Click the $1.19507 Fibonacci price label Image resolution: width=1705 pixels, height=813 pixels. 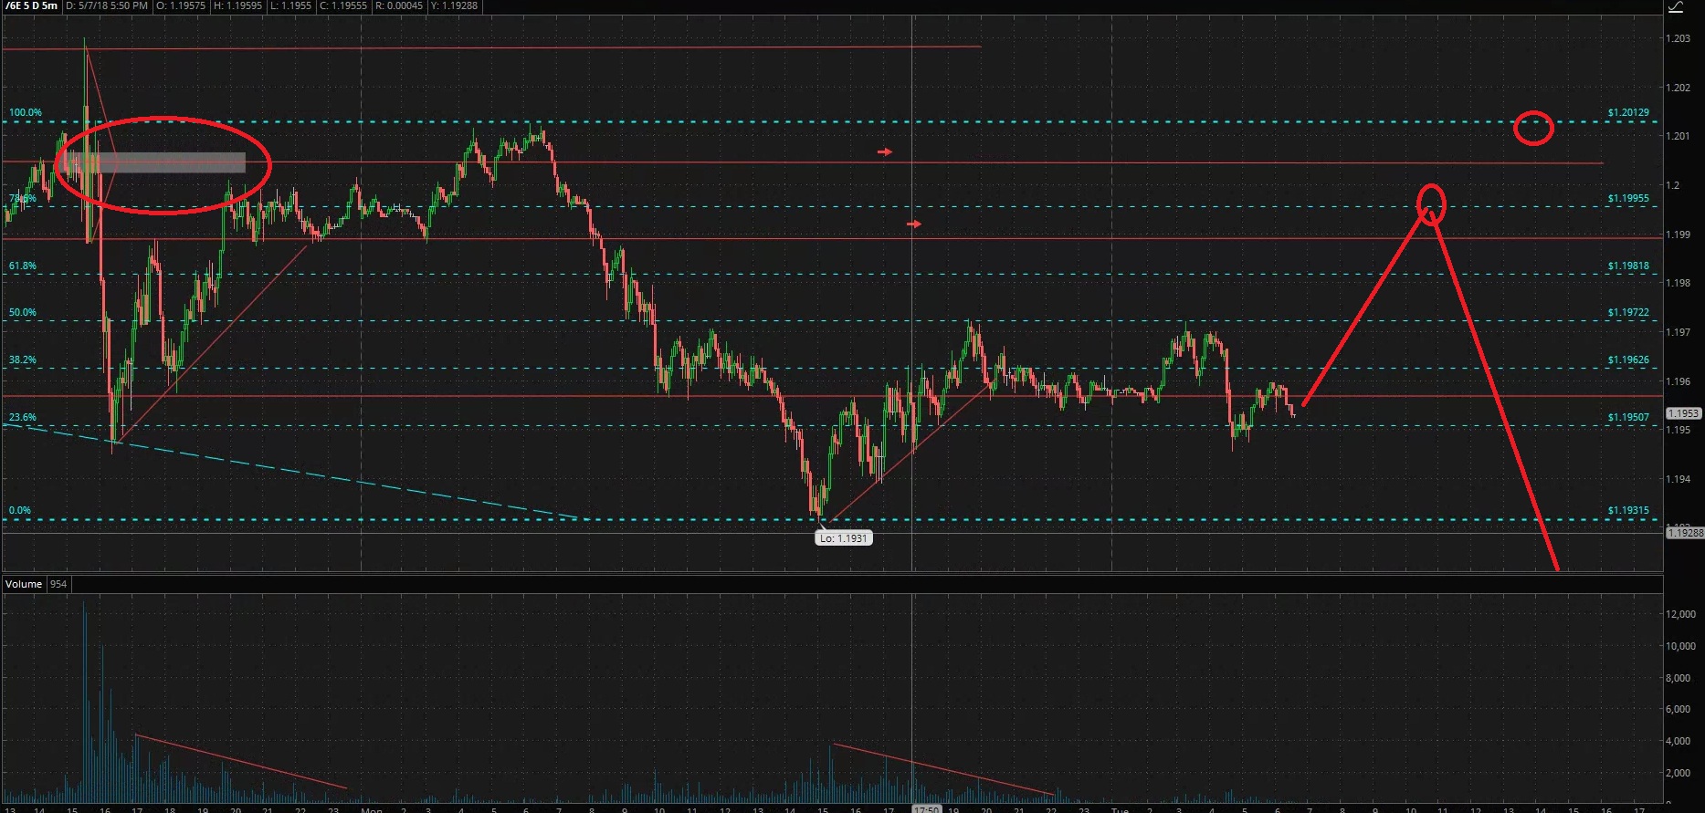coord(1628,418)
